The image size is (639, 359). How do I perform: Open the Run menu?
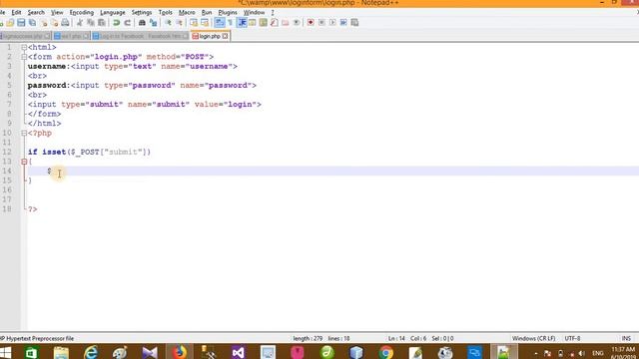207,13
